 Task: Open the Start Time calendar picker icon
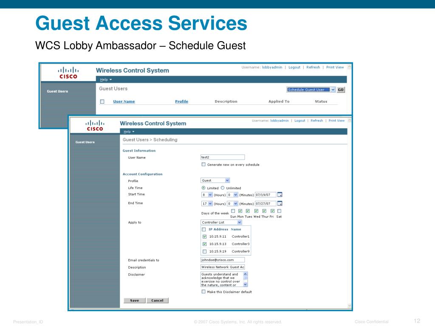(x=280, y=194)
